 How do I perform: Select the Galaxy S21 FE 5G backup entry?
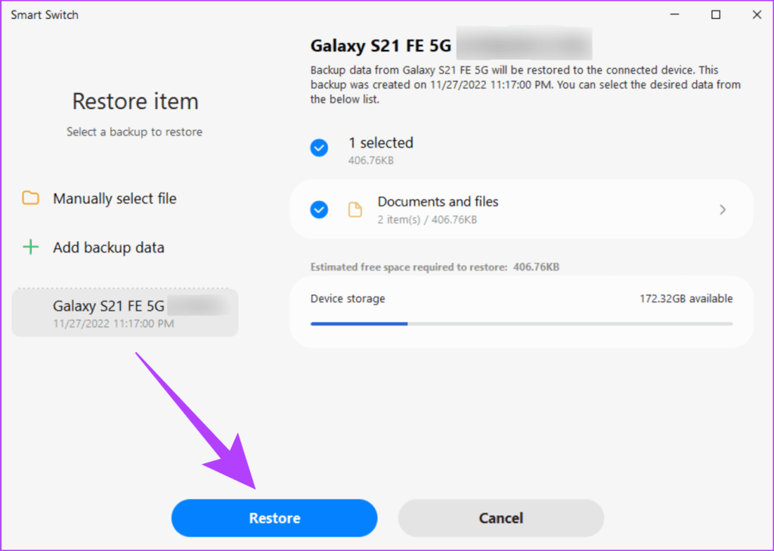(125, 311)
